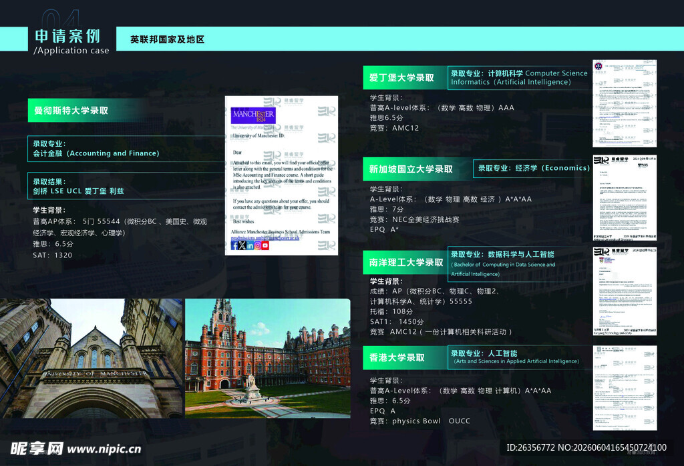The width and height of the screenshot is (684, 466).
Task: Click the Manchester 录取专业 label
Action: click(49, 144)
